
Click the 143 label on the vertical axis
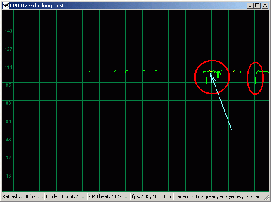(x=8, y=31)
